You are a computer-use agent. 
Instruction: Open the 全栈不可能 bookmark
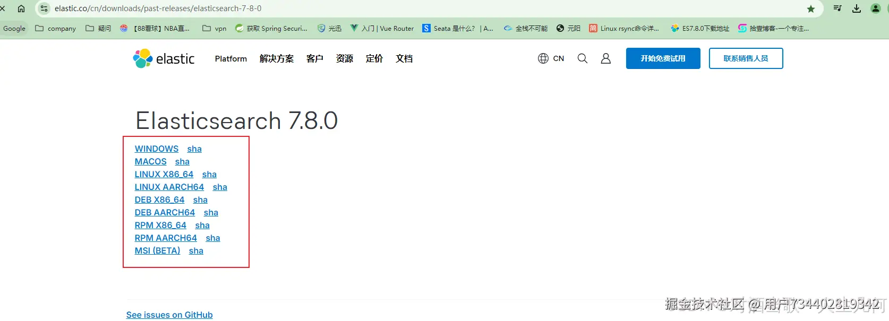526,29
